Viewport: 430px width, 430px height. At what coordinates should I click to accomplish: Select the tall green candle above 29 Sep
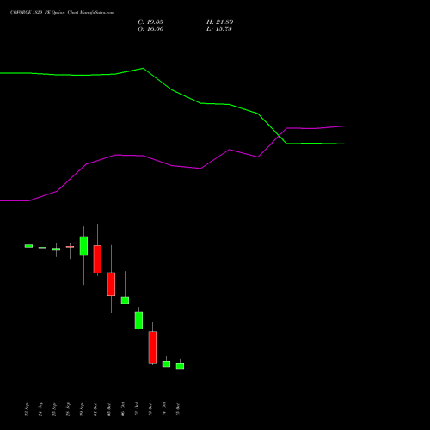click(83, 246)
